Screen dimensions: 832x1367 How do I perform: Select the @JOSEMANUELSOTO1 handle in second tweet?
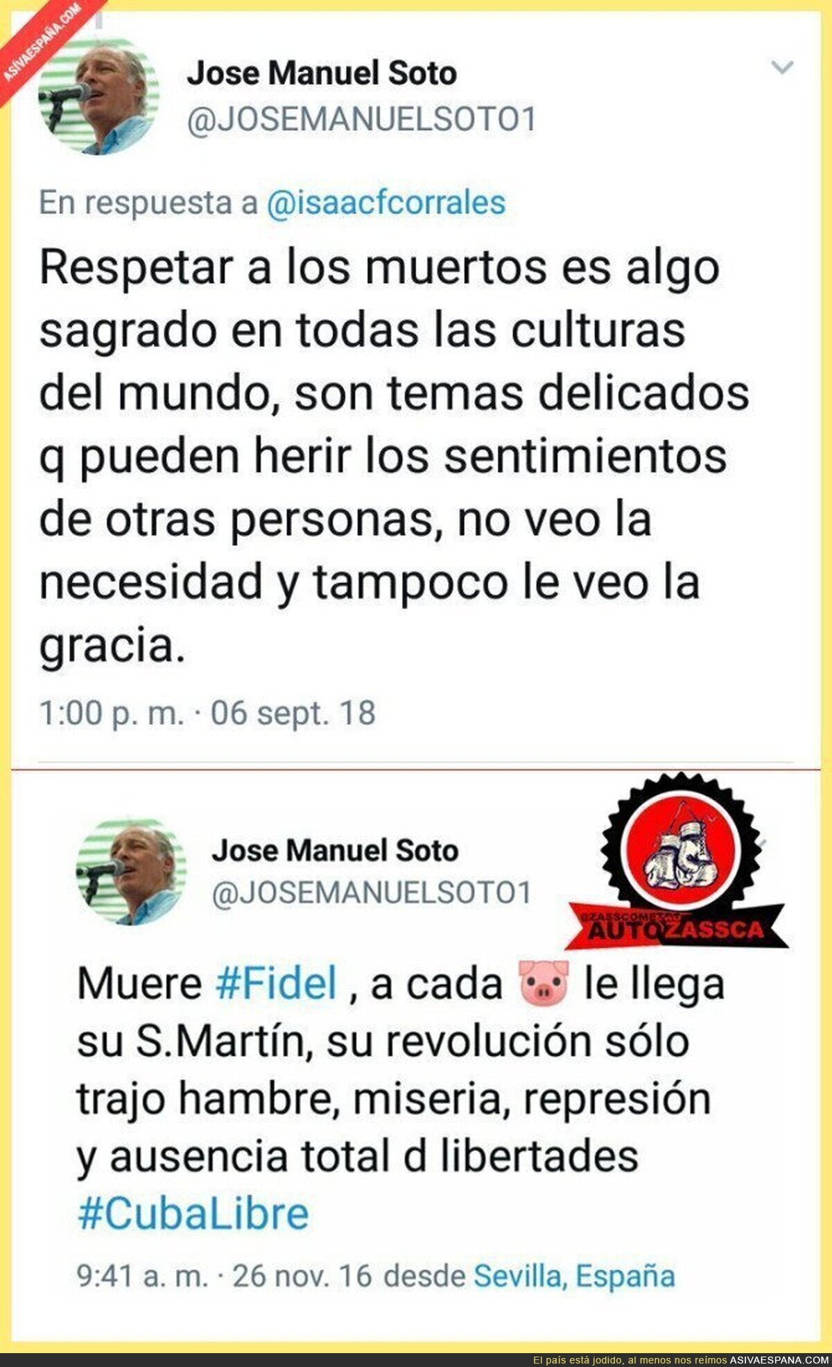(x=371, y=893)
